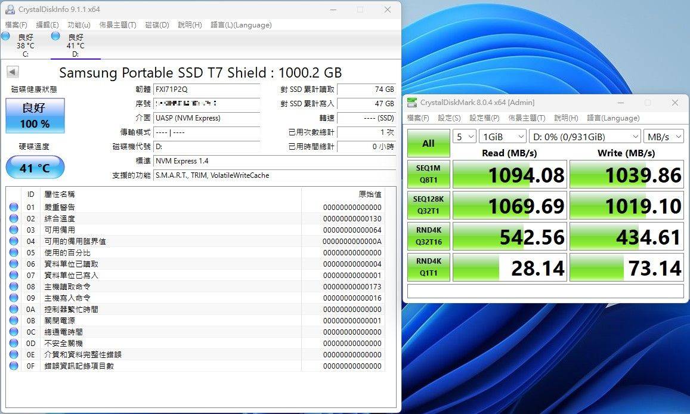
Task: Click the back navigation arrow in CrystalDiskInfo
Action: point(11,72)
